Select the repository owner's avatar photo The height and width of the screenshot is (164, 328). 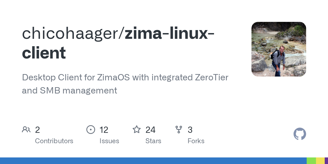click(x=279, y=49)
